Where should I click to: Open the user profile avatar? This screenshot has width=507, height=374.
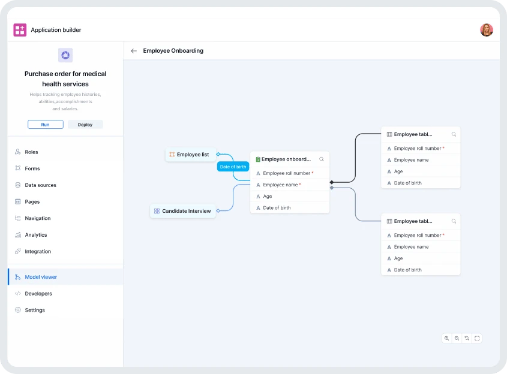pyautogui.click(x=487, y=30)
